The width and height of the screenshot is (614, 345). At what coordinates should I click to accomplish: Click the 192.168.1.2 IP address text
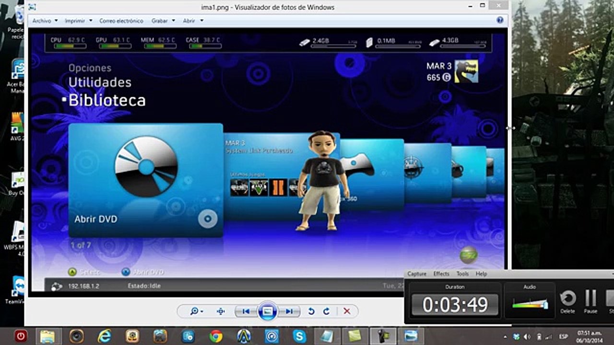pos(83,286)
